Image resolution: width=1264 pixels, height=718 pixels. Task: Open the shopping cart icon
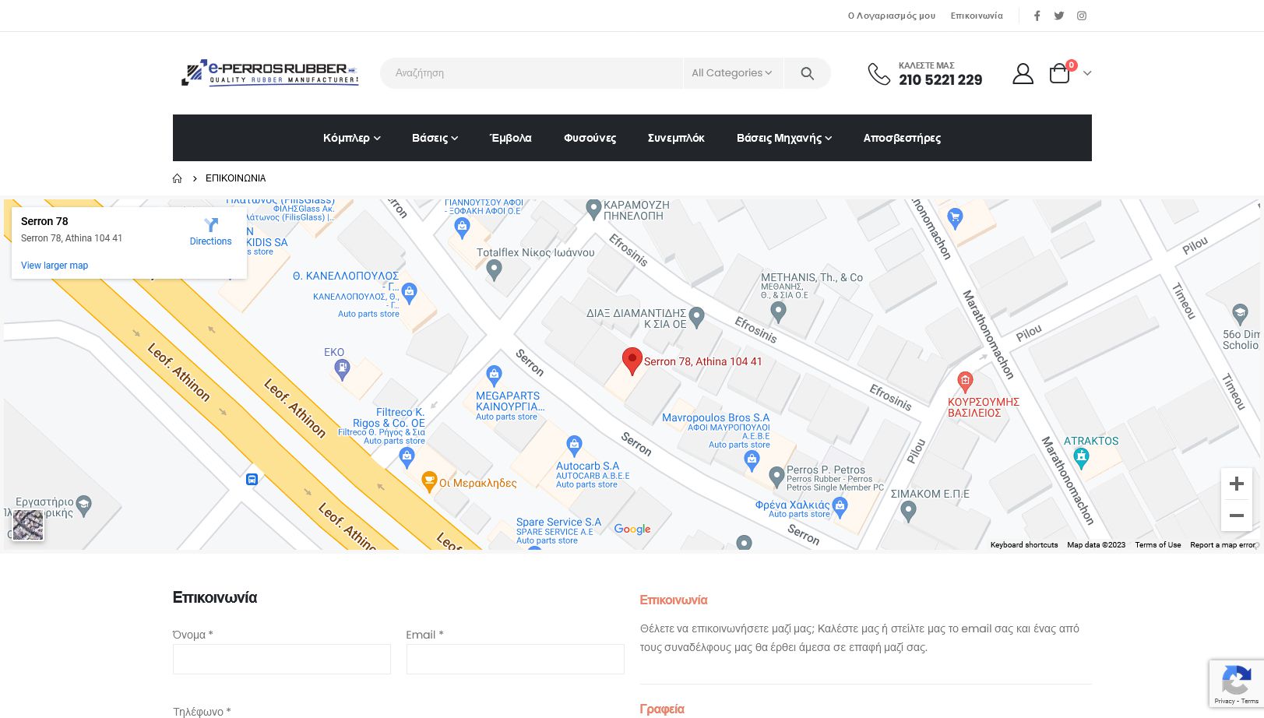[1059, 74]
